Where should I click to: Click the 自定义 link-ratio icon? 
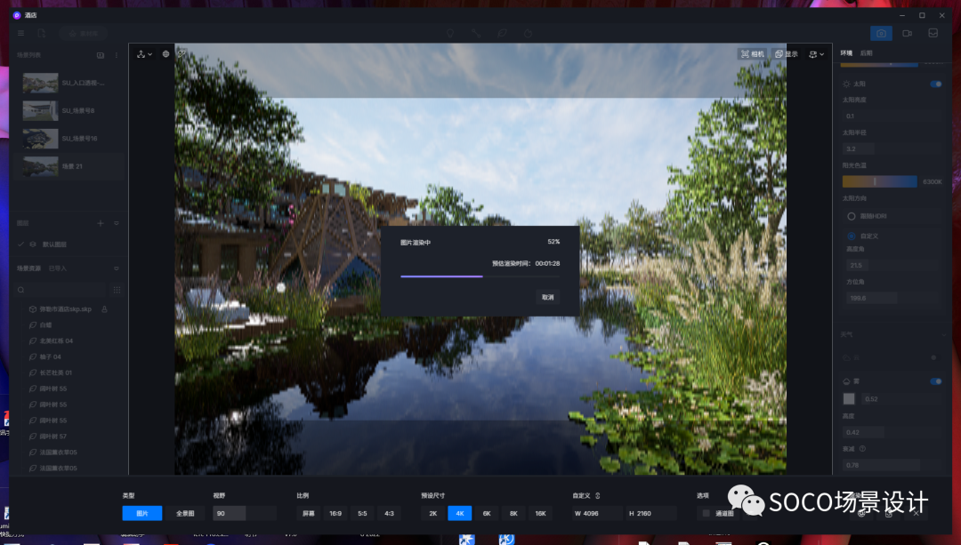(x=598, y=495)
